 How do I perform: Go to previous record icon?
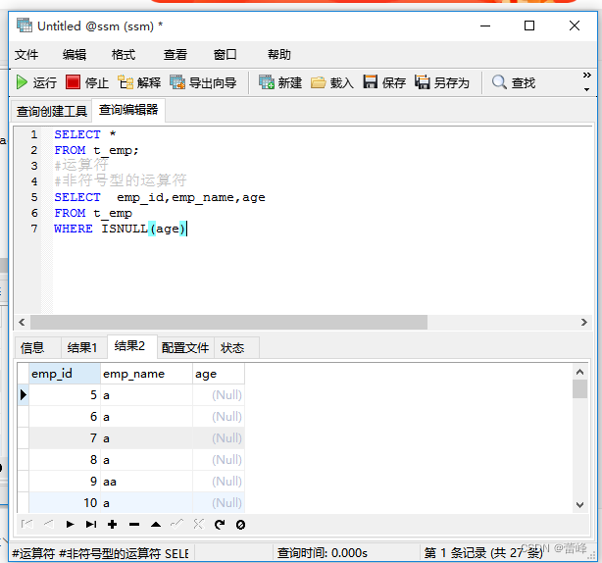(x=48, y=524)
